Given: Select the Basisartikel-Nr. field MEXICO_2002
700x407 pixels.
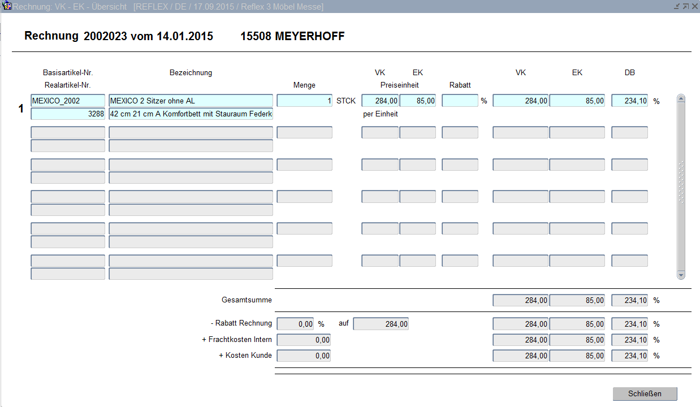Looking at the screenshot, I should point(68,101).
